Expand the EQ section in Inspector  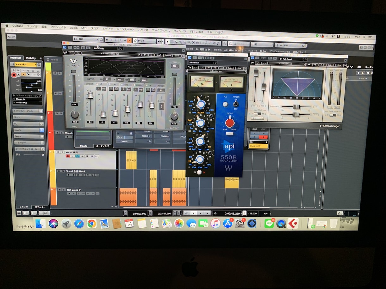(28, 123)
